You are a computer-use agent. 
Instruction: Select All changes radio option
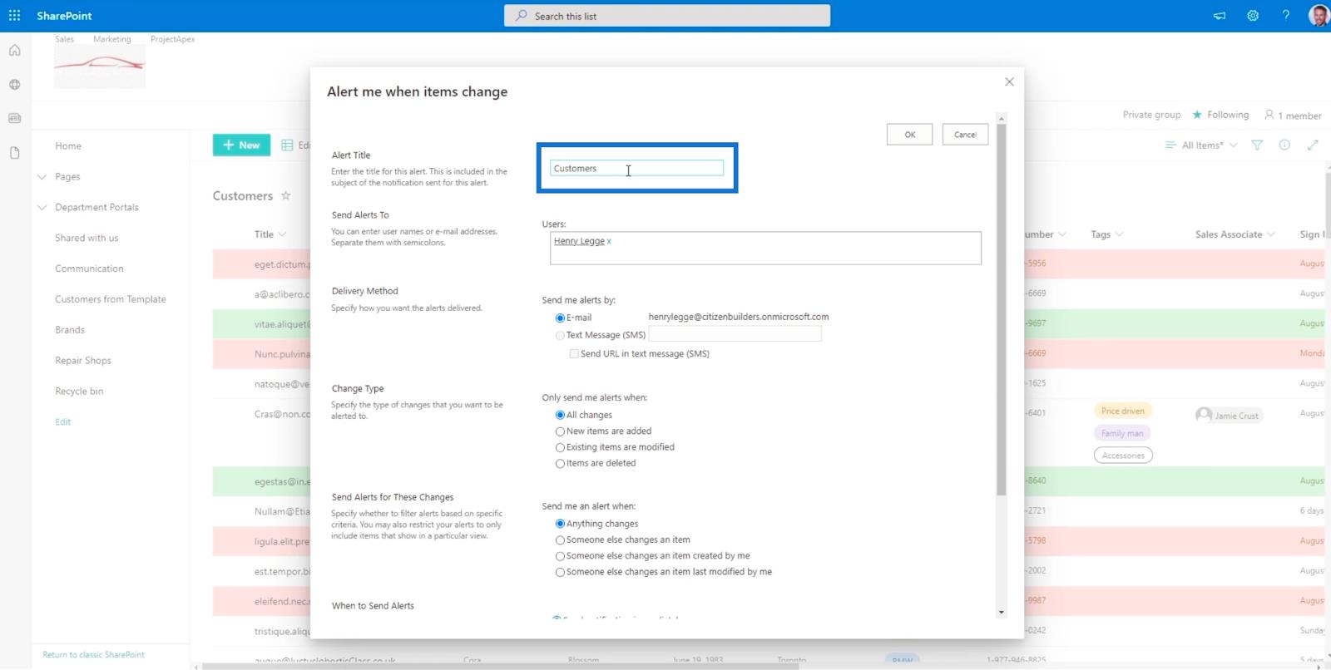[560, 415]
